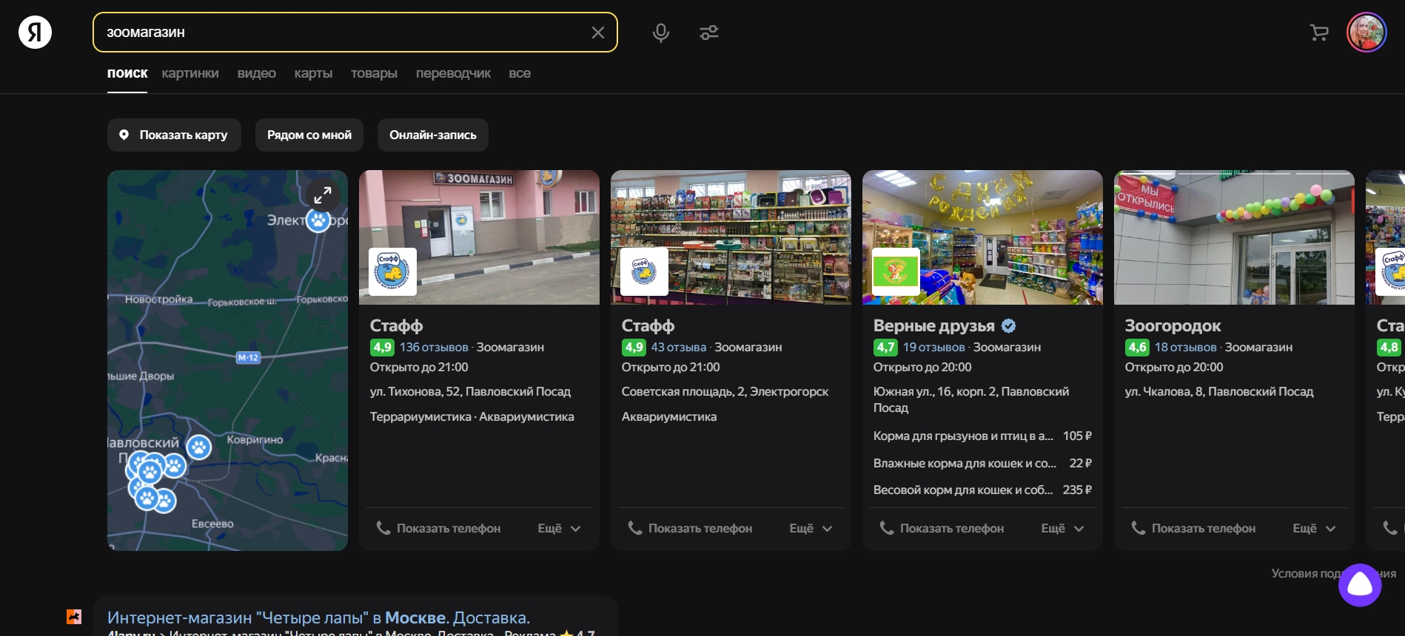Open the user profile avatar
This screenshot has height=636, width=1405.
coord(1367,33)
